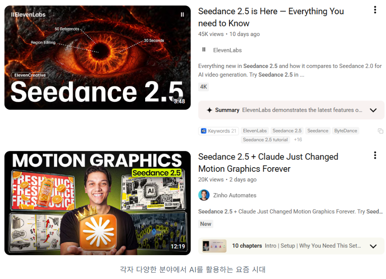The height and width of the screenshot is (279, 386).
Task: Select the Seedance keyword tag
Action: point(318,131)
